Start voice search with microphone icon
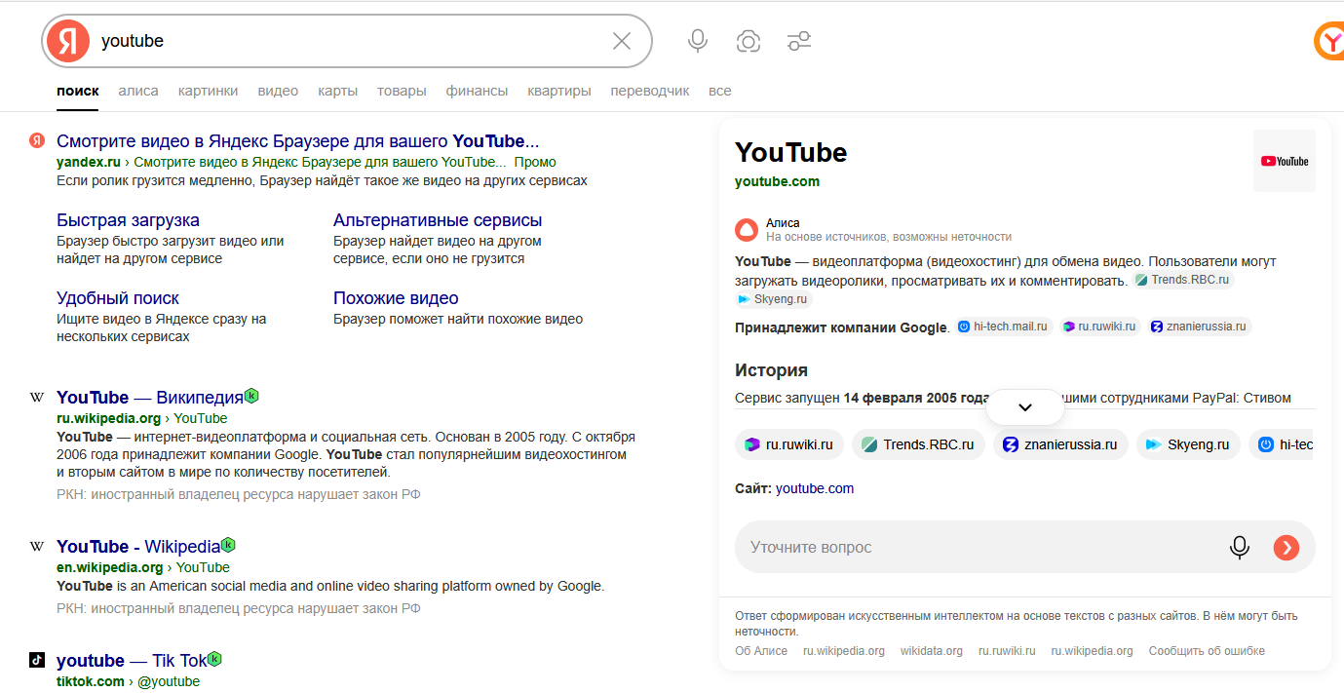 pos(697,41)
